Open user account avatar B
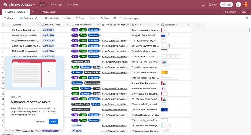 pyautogui.click(x=246, y=5)
